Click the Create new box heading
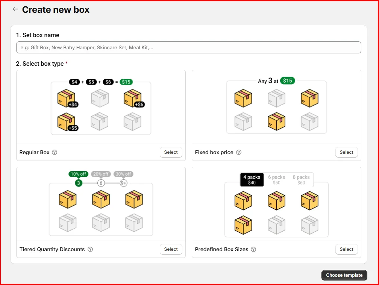Viewport: 379px width, 285px height. click(x=56, y=10)
